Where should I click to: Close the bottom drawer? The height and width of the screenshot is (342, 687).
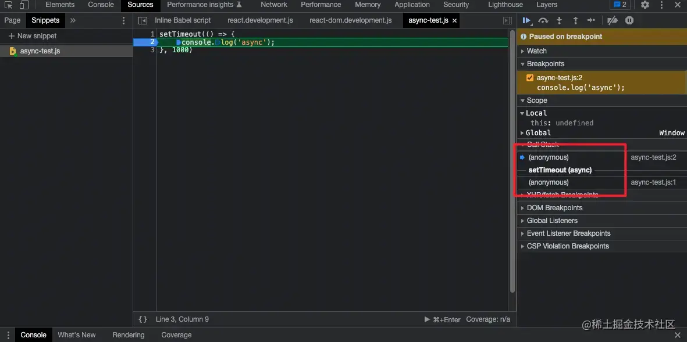pyautogui.click(x=677, y=335)
